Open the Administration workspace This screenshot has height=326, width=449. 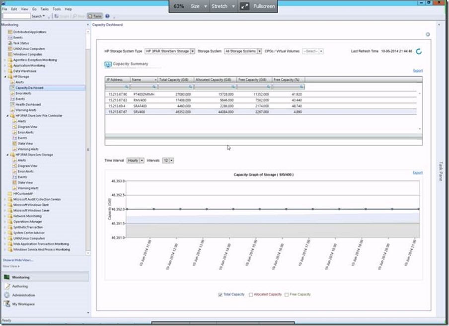23,295
